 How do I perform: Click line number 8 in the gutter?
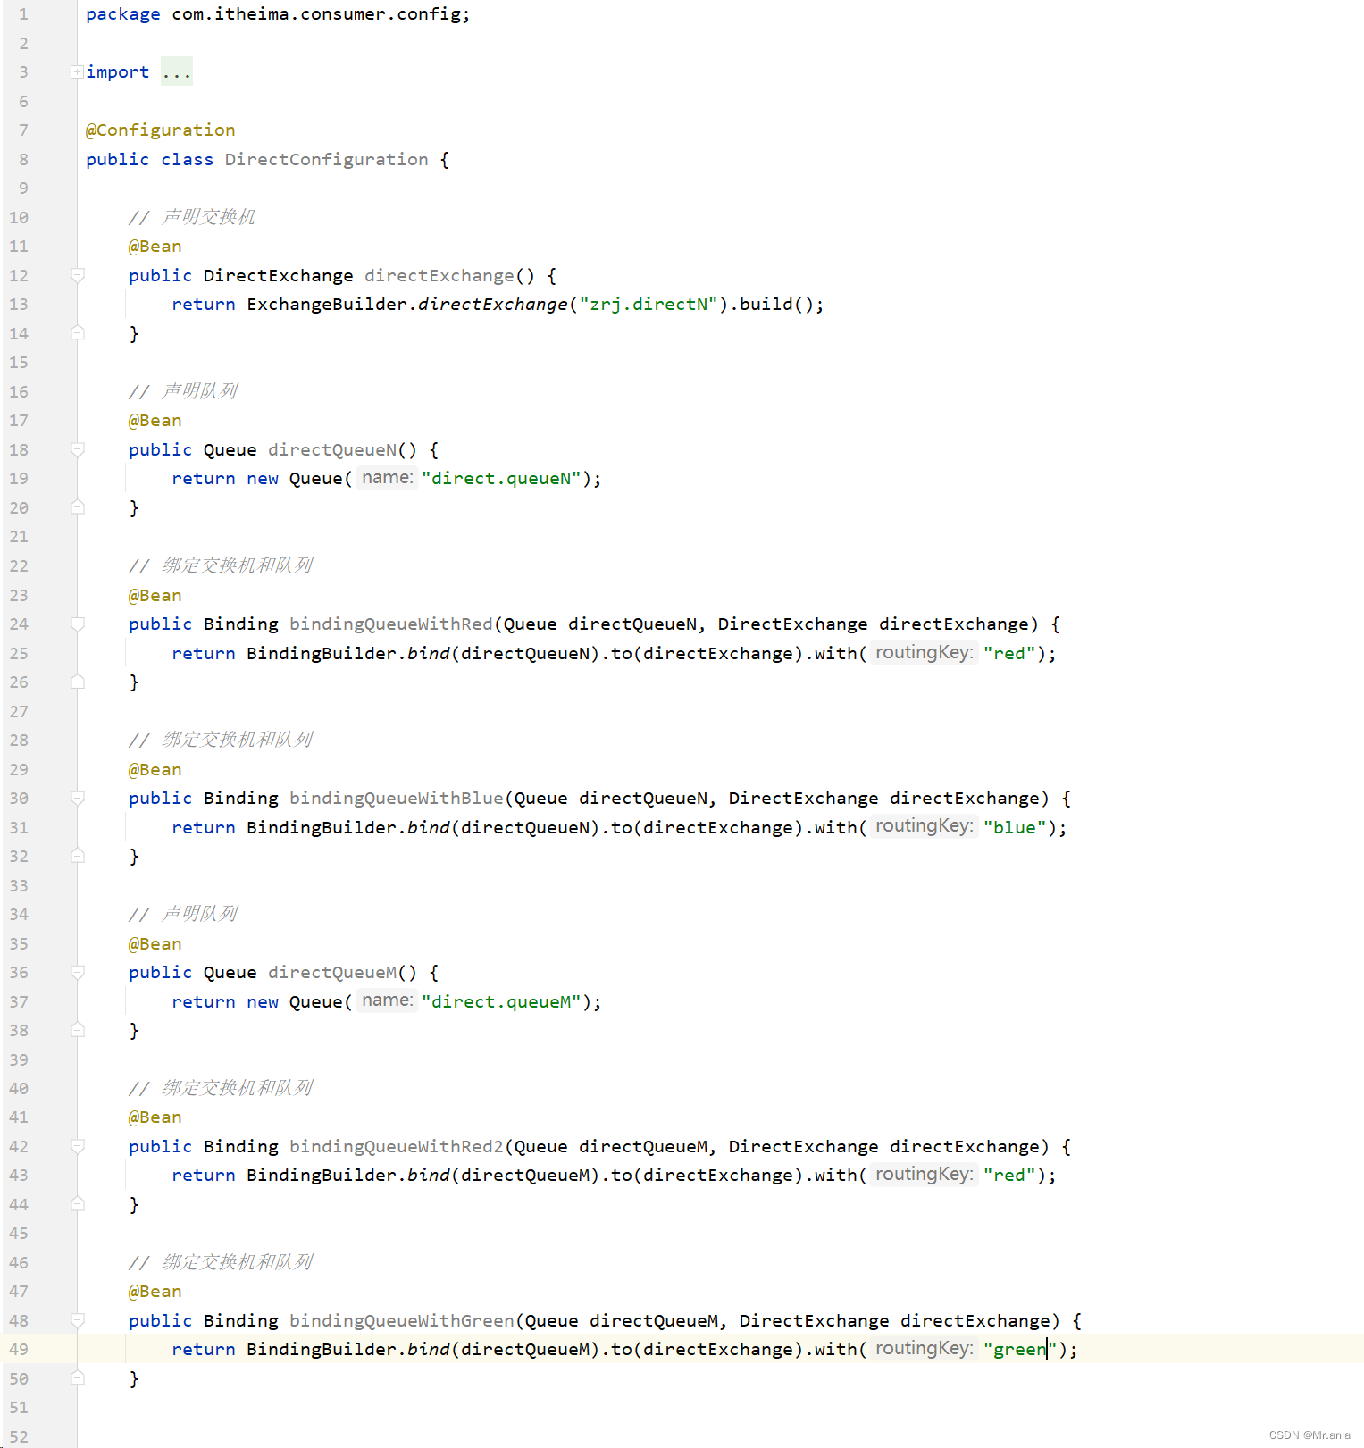(23, 160)
